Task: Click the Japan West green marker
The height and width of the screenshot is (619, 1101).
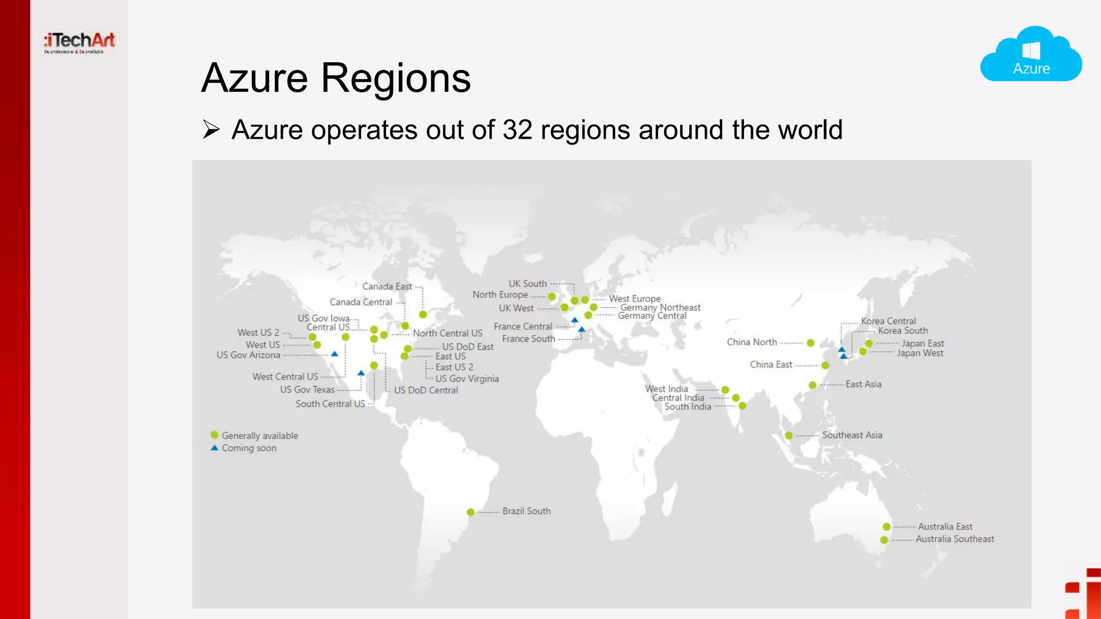Action: 863,351
